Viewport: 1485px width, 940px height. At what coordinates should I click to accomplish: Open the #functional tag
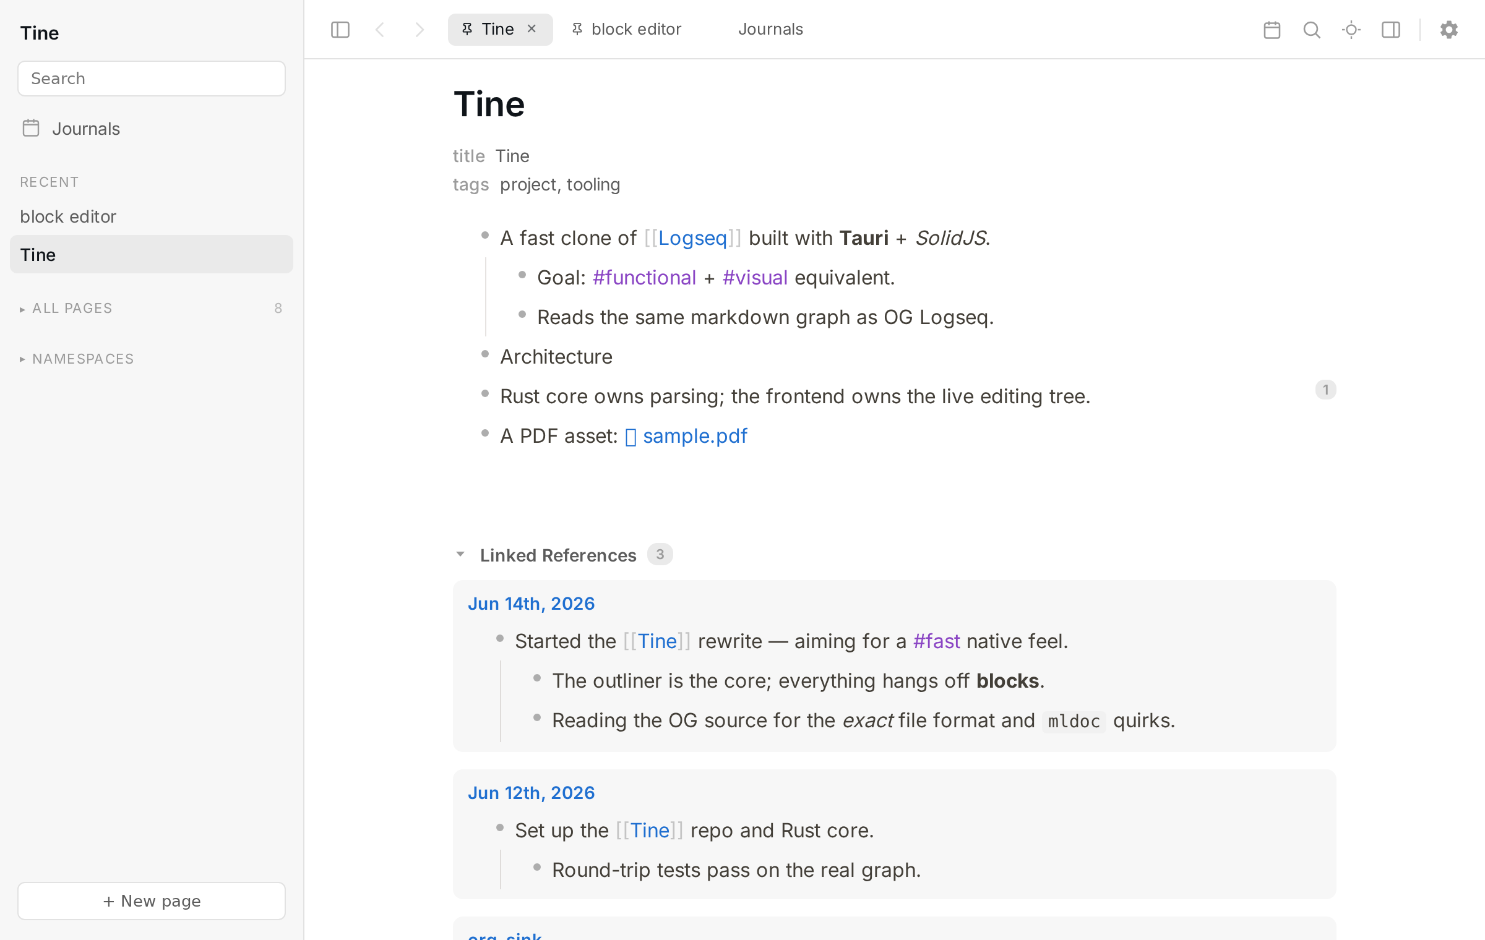644,278
